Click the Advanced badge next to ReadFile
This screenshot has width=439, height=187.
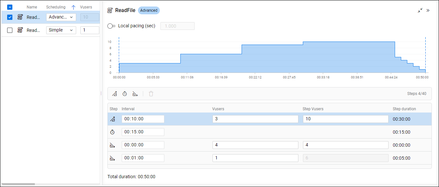tap(149, 10)
